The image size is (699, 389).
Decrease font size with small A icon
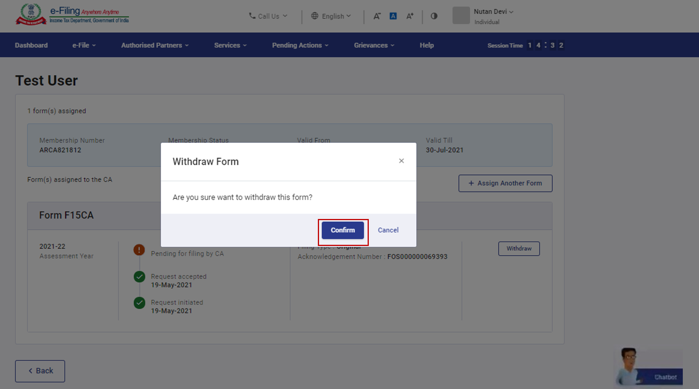pyautogui.click(x=377, y=16)
